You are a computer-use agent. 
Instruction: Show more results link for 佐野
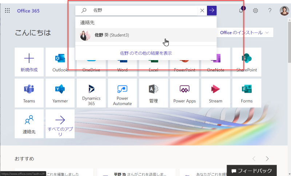coord(146,53)
